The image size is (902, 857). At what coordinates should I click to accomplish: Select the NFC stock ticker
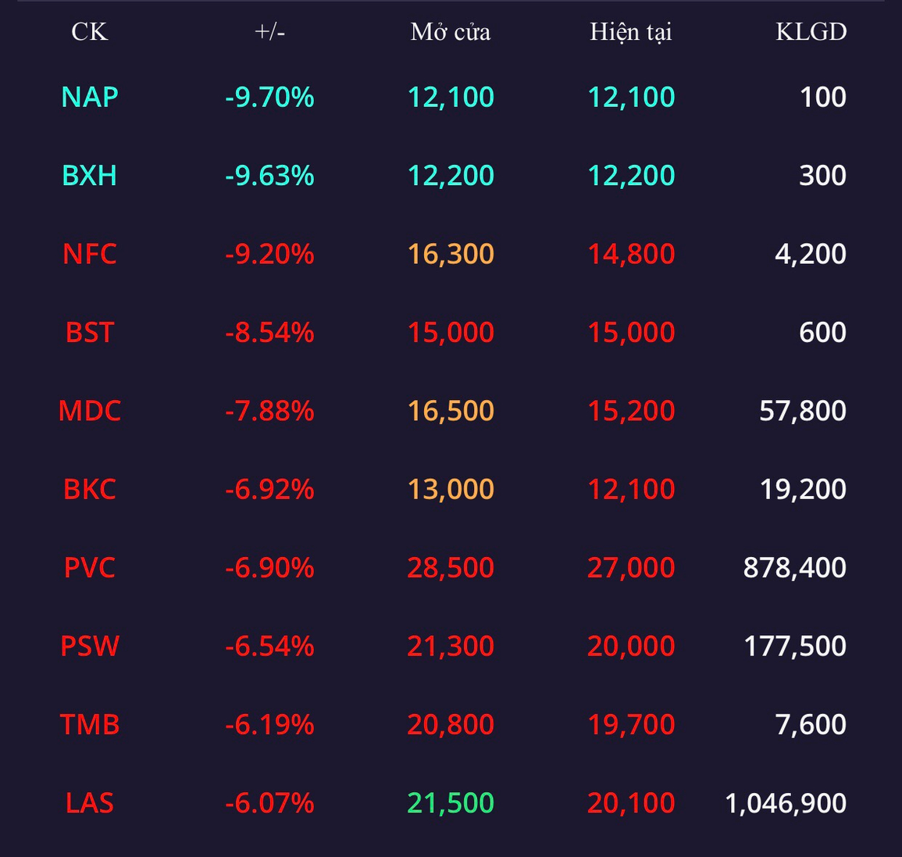point(89,254)
